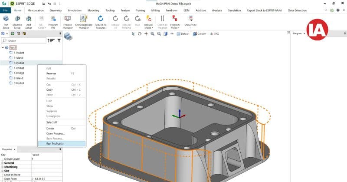Select the 5 Pocket feature
Screen dimensions: 347x182
[x=19, y=68]
